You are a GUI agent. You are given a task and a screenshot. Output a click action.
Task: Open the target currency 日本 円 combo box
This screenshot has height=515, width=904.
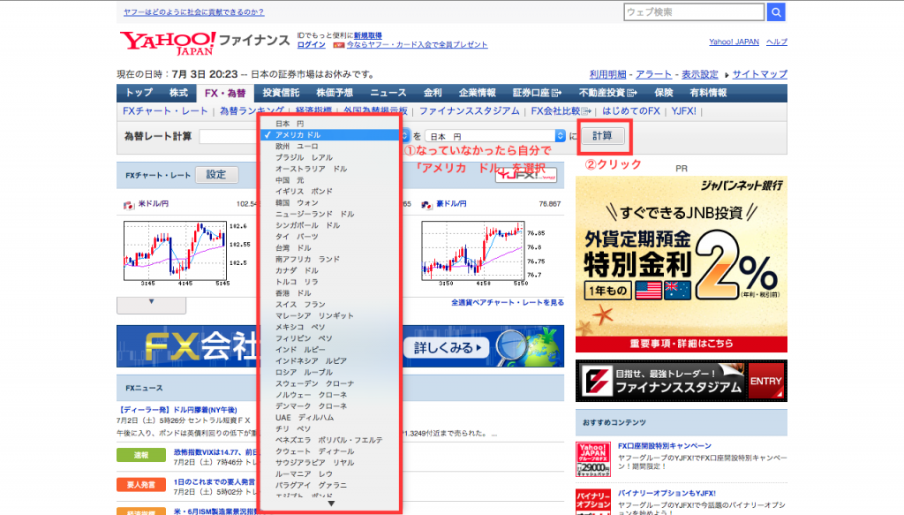tap(495, 136)
